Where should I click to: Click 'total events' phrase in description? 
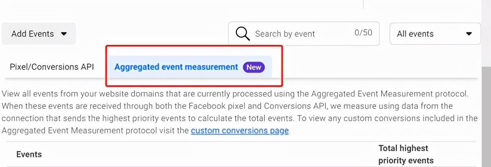(x=270, y=118)
